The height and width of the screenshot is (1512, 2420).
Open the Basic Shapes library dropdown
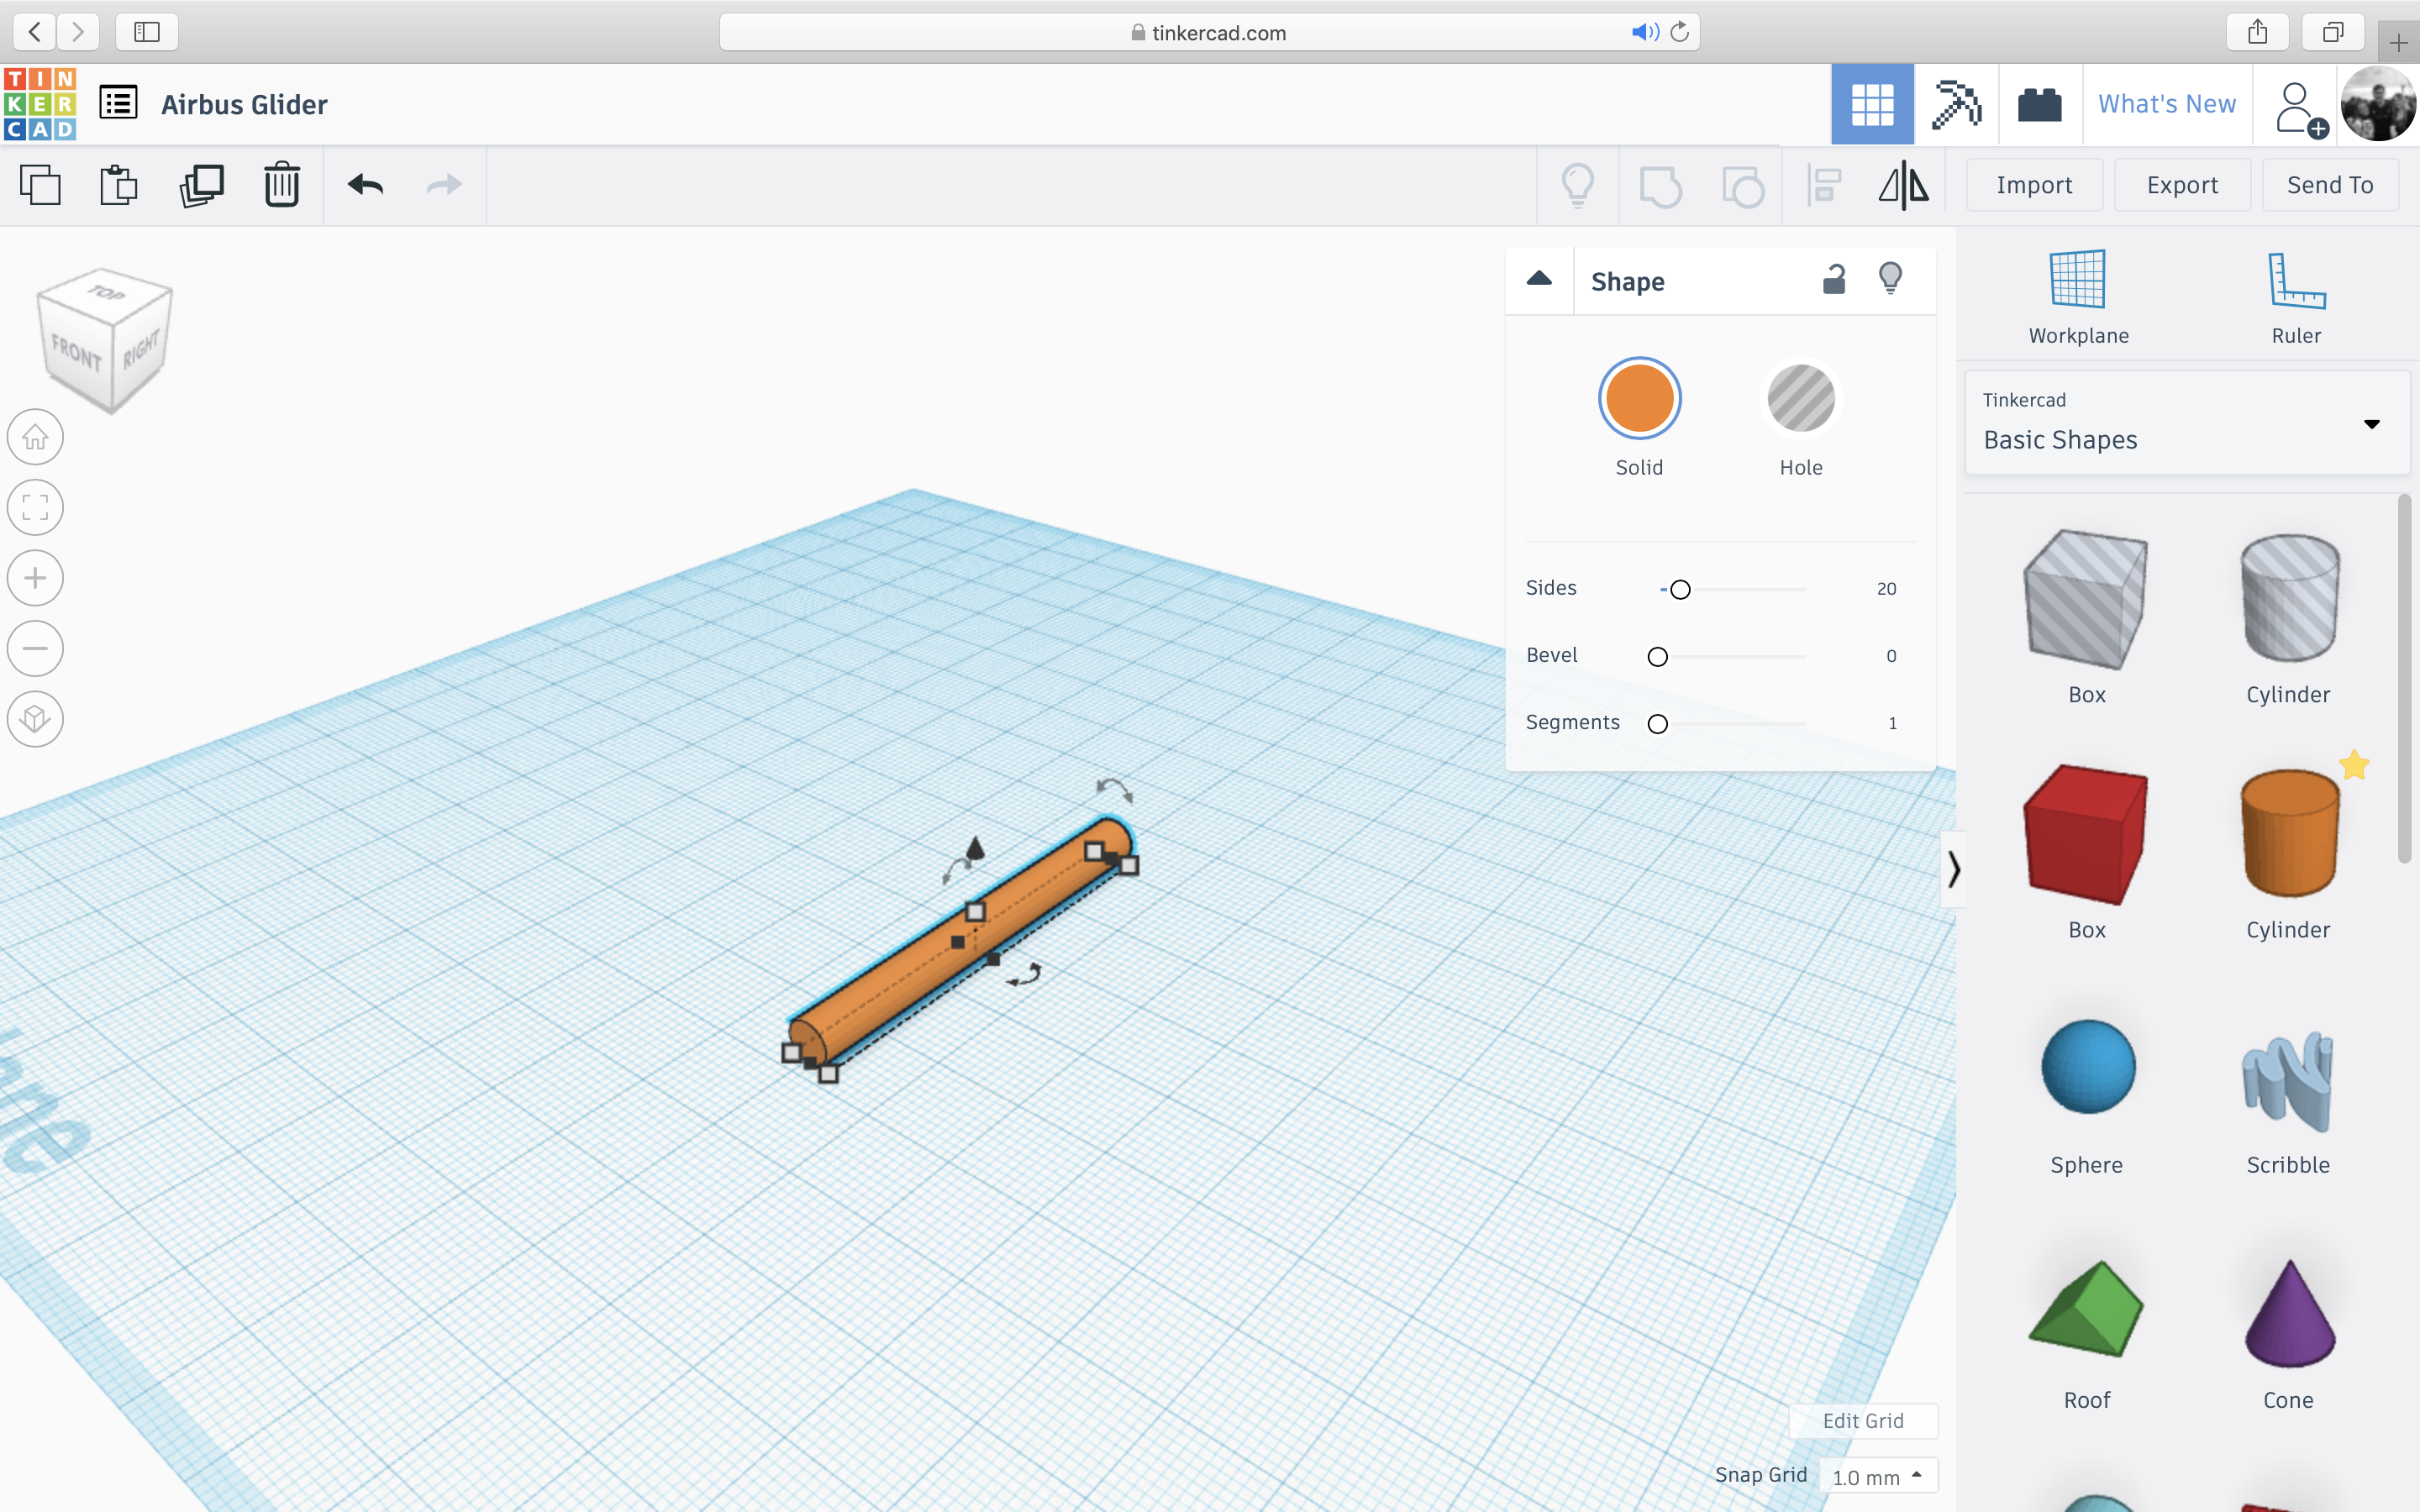[x=2187, y=422]
